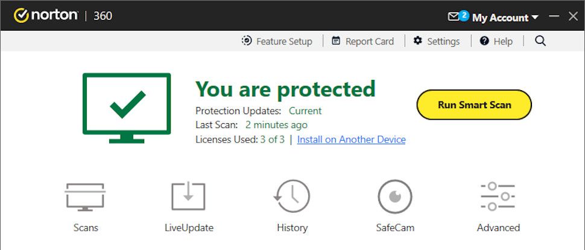The image size is (585, 250).
Task: Open the Scans monitor icon
Action: point(85,197)
